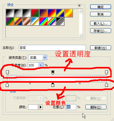Pick the rainbow spectrum gradient preset
The image size is (114, 121).
tap(44, 21)
